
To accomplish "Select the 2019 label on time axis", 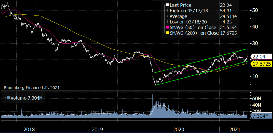I will coord(97,130).
